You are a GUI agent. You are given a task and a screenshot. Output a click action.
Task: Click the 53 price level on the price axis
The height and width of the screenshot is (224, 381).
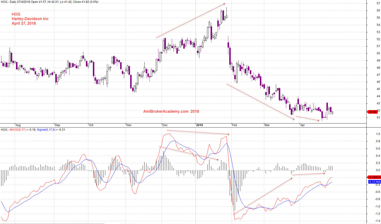point(378,32)
